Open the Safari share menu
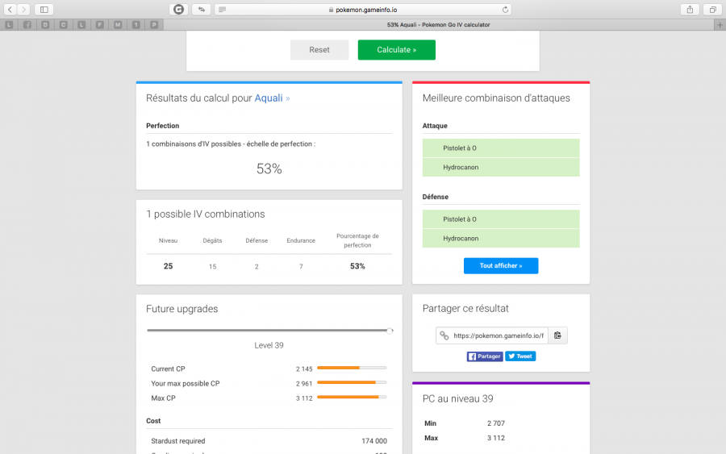Screen dimensions: 726x454 click(x=691, y=10)
